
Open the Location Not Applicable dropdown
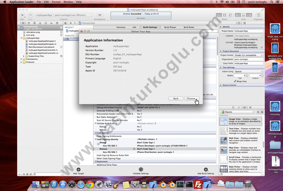click(248, 36)
